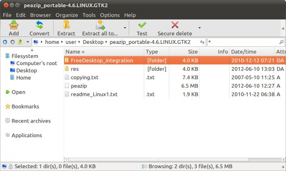
Task: Click the Open green arrow icon
Action: coord(8,92)
